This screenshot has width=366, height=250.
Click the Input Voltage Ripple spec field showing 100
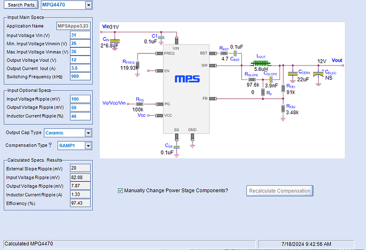(x=80, y=99)
